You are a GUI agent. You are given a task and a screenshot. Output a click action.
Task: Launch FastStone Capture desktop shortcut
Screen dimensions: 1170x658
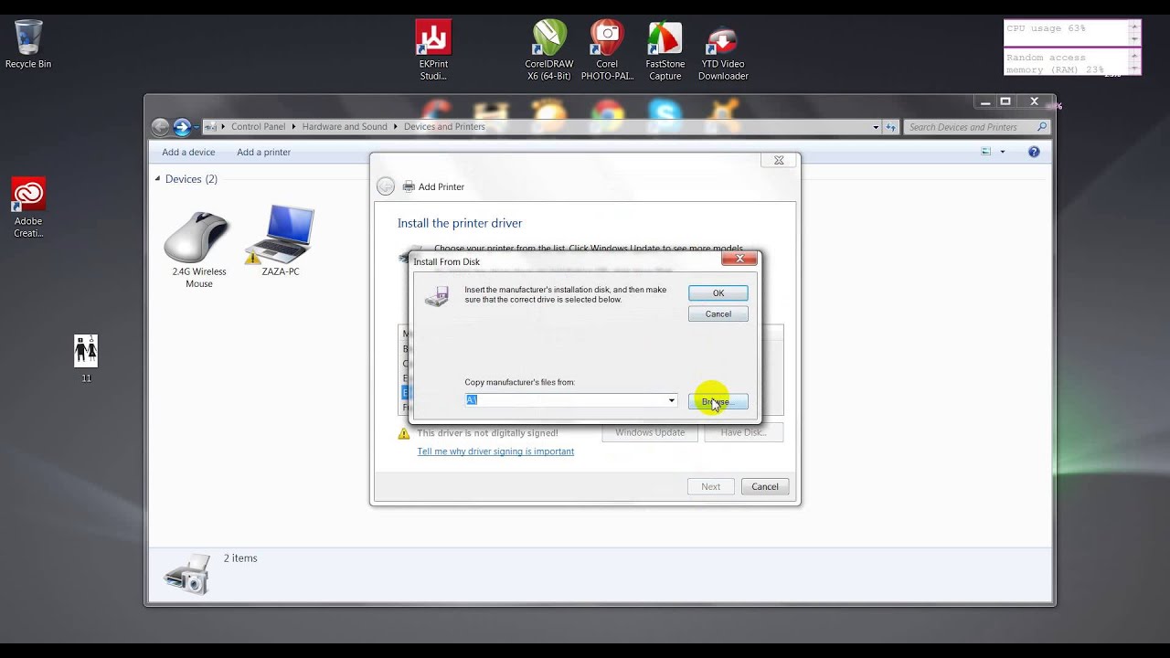pyautogui.click(x=665, y=50)
